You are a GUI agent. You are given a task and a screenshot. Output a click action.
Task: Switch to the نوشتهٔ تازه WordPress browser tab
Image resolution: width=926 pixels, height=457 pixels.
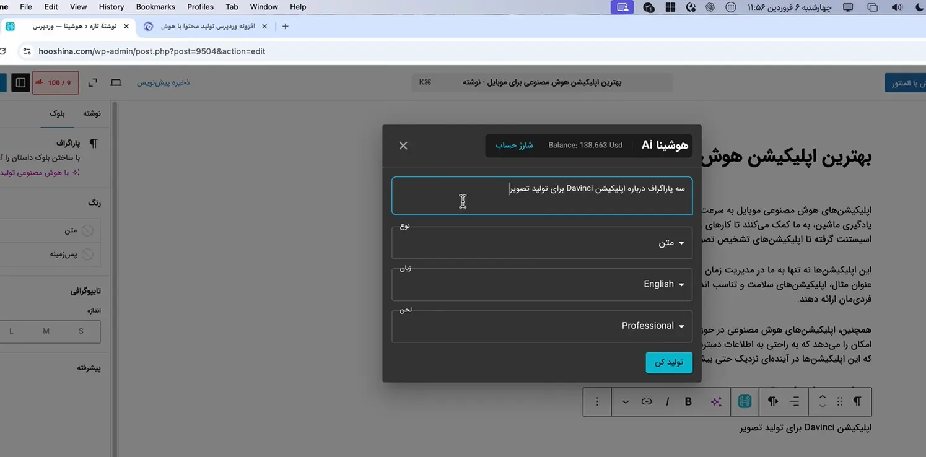point(68,27)
